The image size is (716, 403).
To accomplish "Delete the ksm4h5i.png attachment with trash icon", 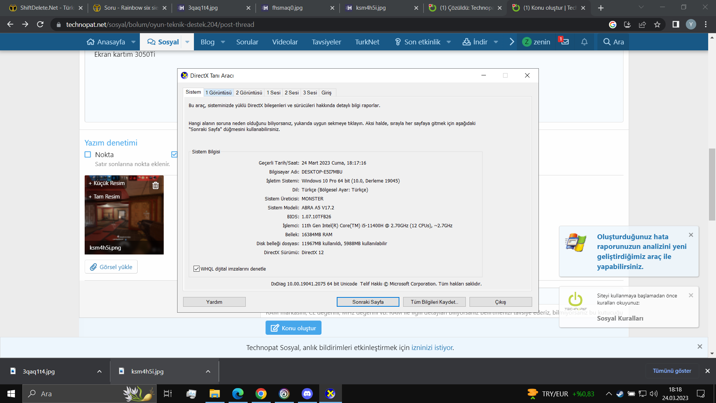I will (156, 185).
